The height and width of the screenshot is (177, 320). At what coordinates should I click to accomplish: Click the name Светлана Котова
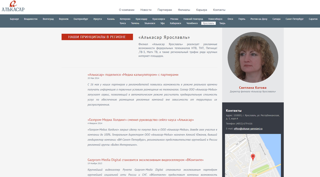pyautogui.click(x=253, y=88)
